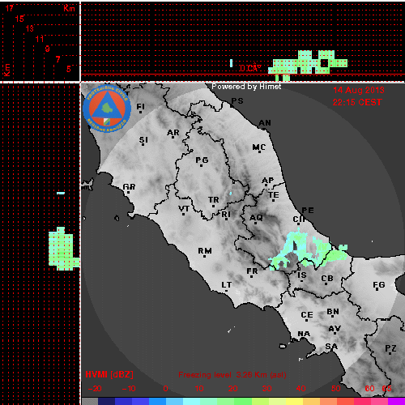
Task: Click the RM city label
Action: click(x=205, y=251)
